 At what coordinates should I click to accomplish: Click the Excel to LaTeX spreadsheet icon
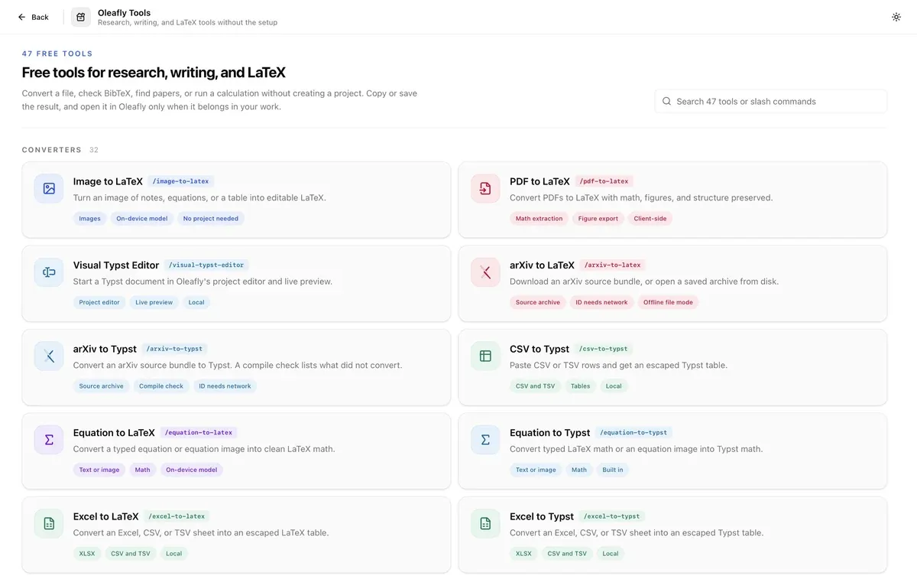click(x=49, y=523)
